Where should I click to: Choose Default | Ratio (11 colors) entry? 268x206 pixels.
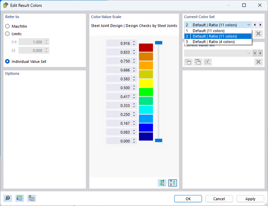point(218,36)
